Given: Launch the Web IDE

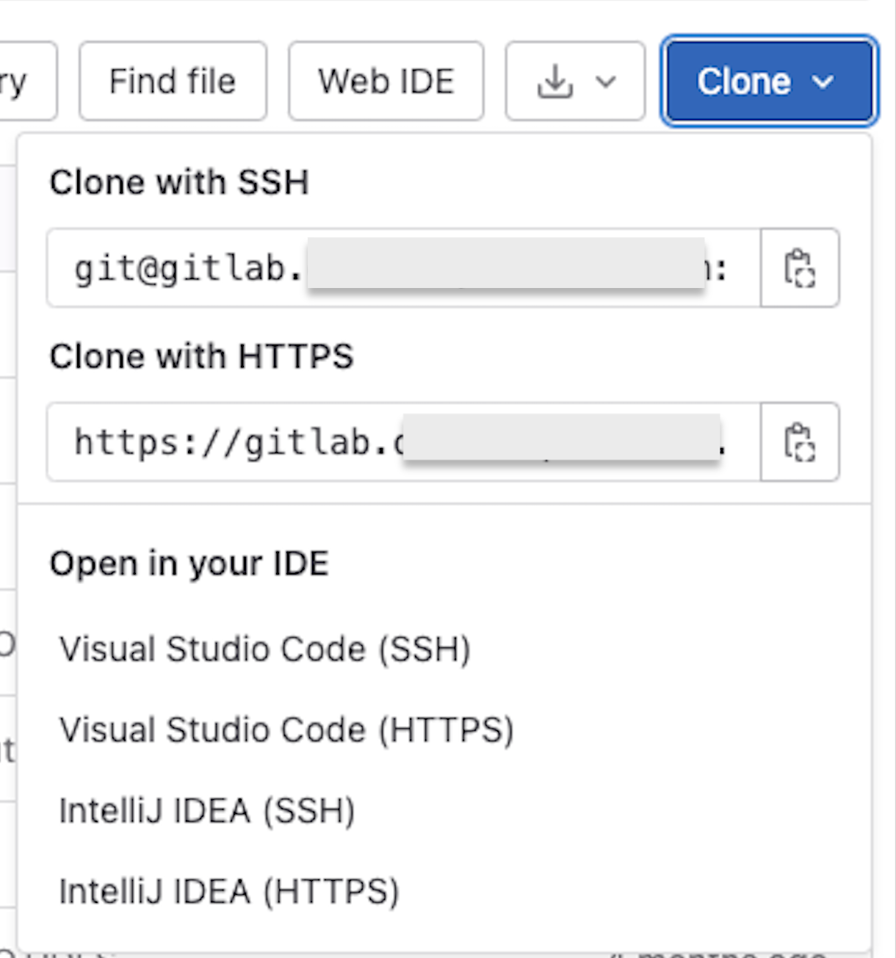Looking at the screenshot, I should (x=386, y=82).
